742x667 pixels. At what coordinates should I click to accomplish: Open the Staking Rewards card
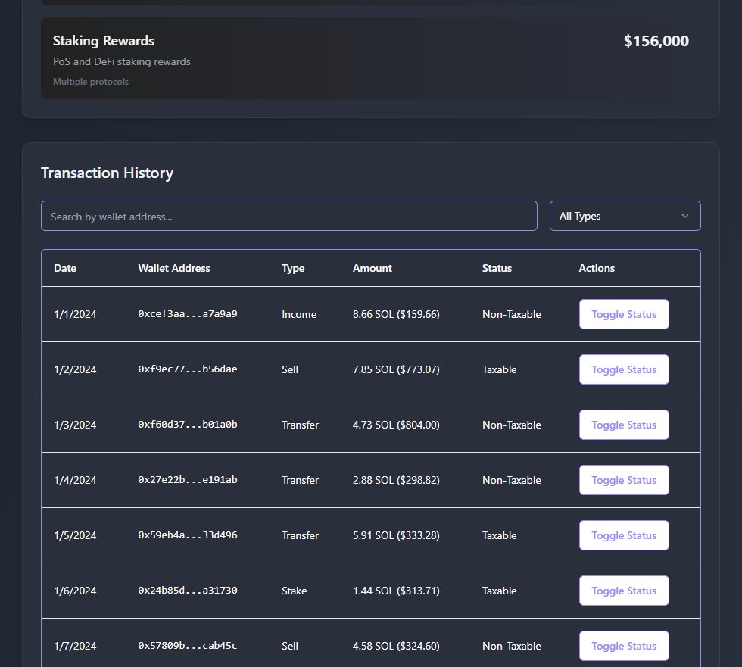point(103,41)
